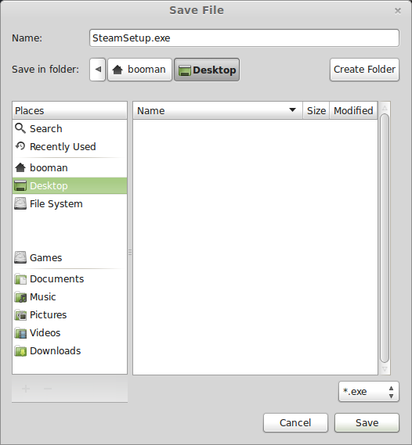This screenshot has height=445, width=412.
Task: Click the back arrow in the folder path bar
Action: (x=98, y=70)
